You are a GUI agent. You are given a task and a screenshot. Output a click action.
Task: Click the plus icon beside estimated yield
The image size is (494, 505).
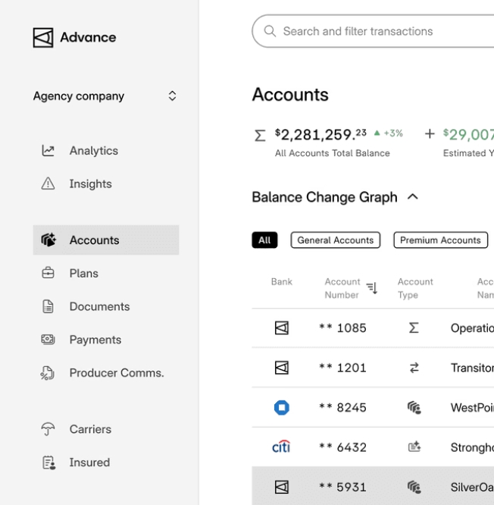coord(430,133)
